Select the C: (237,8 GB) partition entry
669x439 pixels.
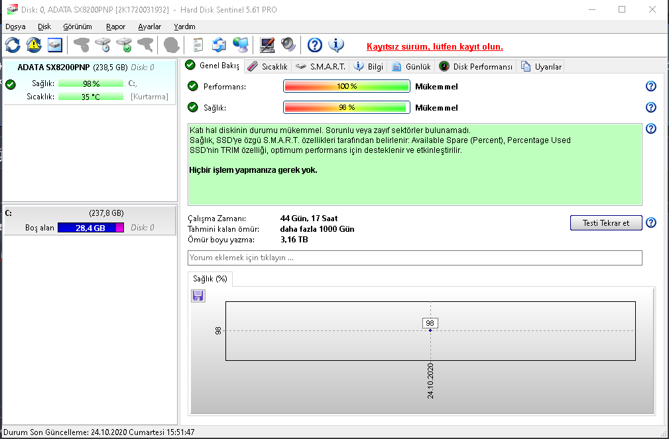tap(90, 220)
